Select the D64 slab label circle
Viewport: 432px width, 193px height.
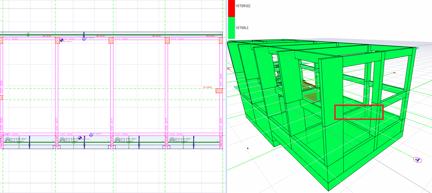click(x=117, y=139)
